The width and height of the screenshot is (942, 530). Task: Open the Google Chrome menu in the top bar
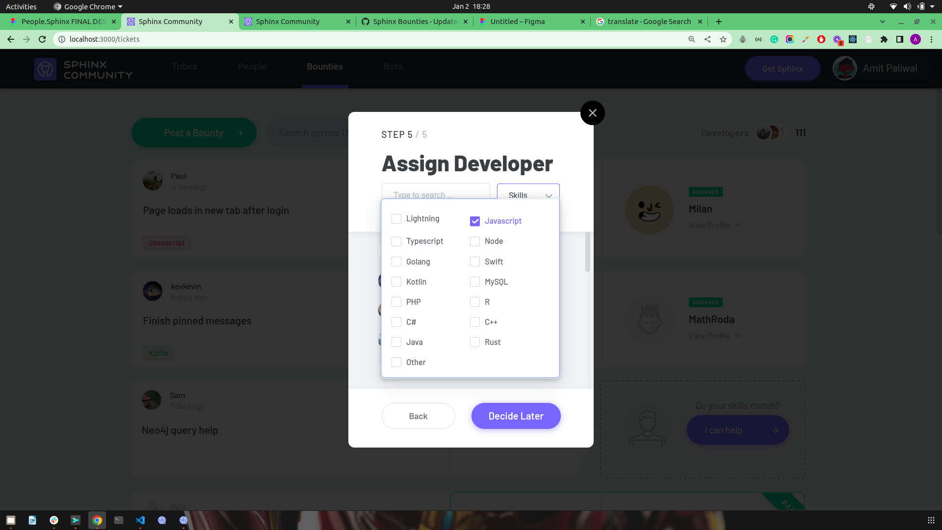pos(87,6)
